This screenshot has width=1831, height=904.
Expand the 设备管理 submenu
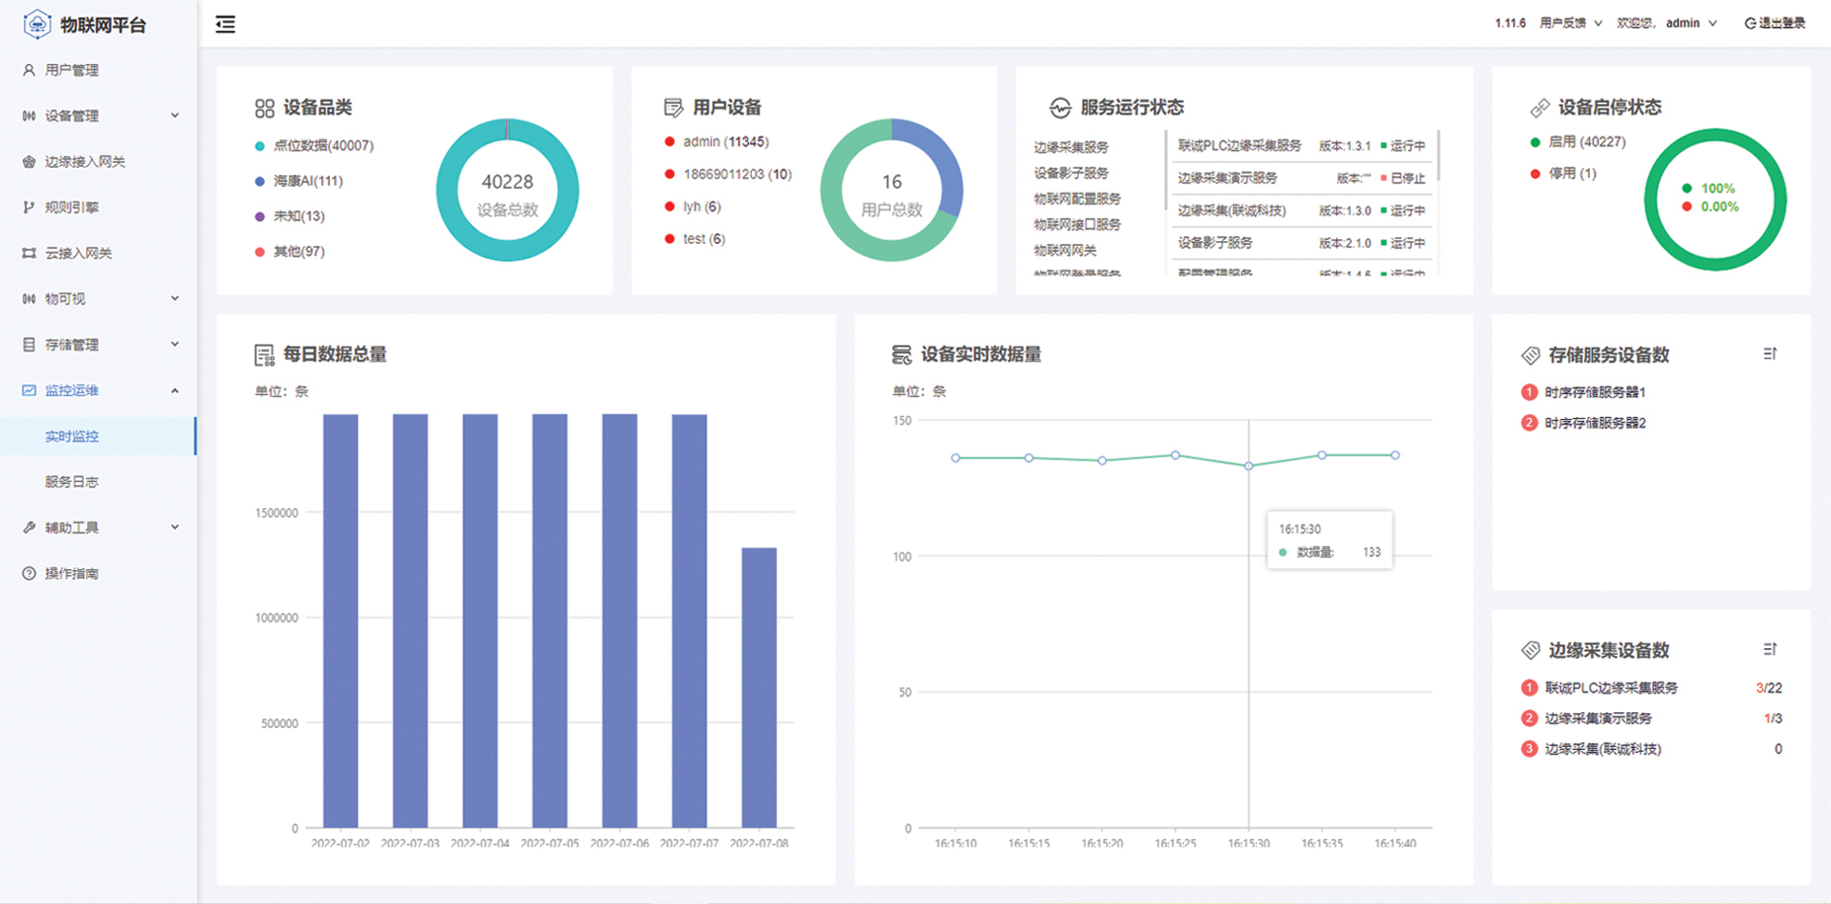click(x=99, y=116)
